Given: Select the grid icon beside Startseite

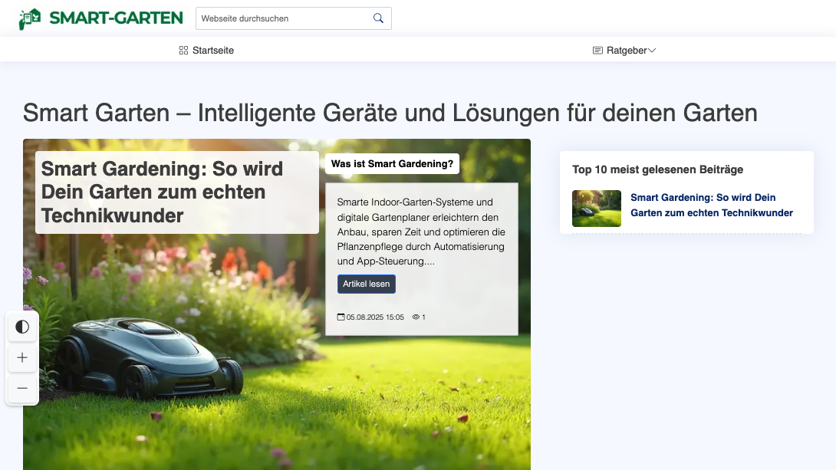Looking at the screenshot, I should [183, 50].
